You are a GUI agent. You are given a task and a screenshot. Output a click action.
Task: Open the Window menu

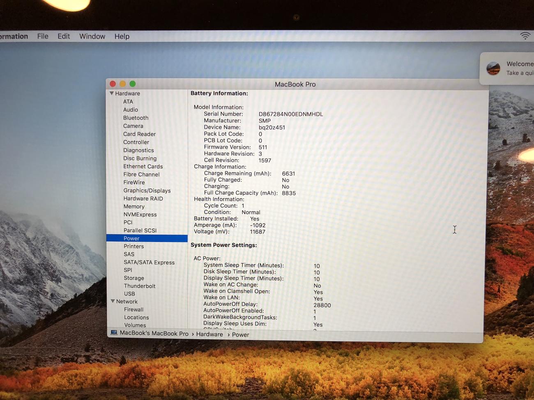(92, 36)
